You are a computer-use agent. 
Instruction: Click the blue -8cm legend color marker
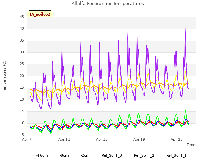tap(55, 156)
